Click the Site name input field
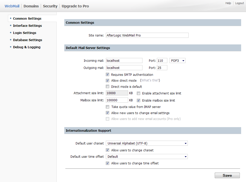 147,35
